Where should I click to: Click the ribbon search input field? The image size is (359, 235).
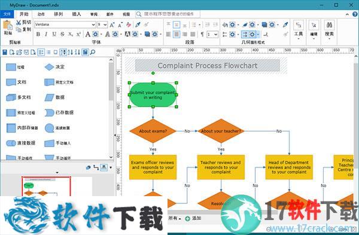coord(168,14)
